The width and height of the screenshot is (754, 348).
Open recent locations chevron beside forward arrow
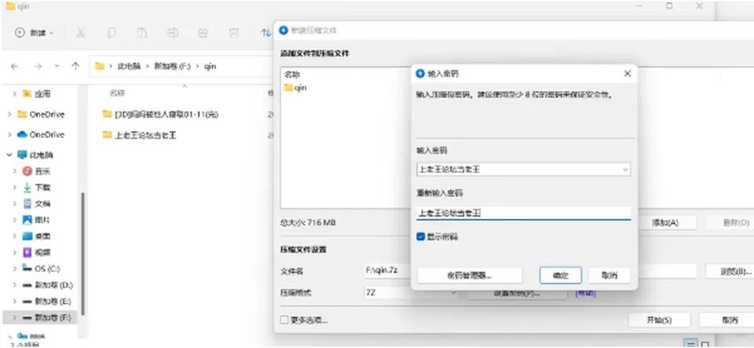57,67
